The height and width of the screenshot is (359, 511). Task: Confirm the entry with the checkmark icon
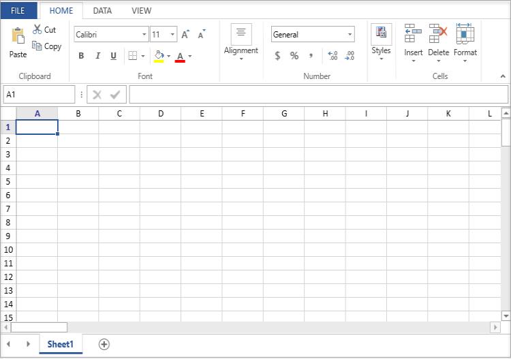[x=115, y=95]
